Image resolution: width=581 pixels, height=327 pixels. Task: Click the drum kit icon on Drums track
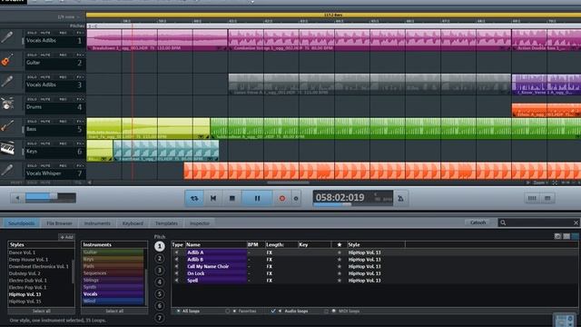pos(6,104)
